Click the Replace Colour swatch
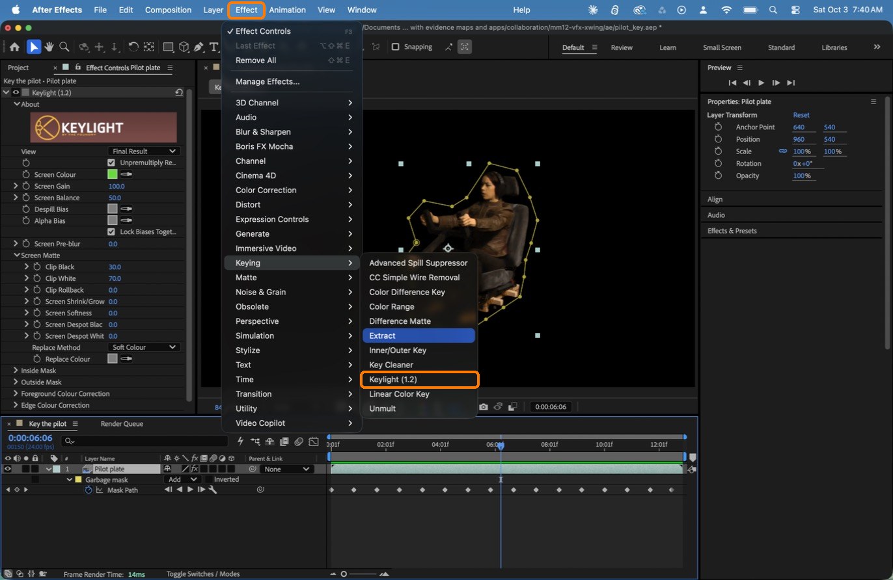This screenshot has width=893, height=580. pyautogui.click(x=112, y=359)
